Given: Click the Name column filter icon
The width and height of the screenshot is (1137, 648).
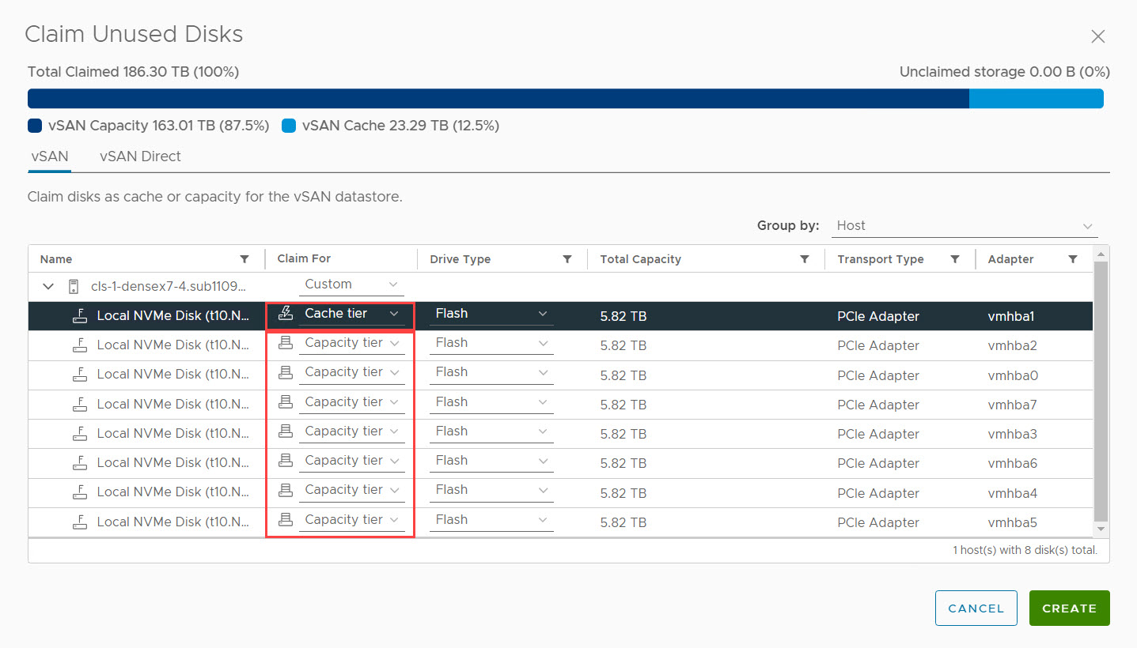Looking at the screenshot, I should [x=244, y=259].
